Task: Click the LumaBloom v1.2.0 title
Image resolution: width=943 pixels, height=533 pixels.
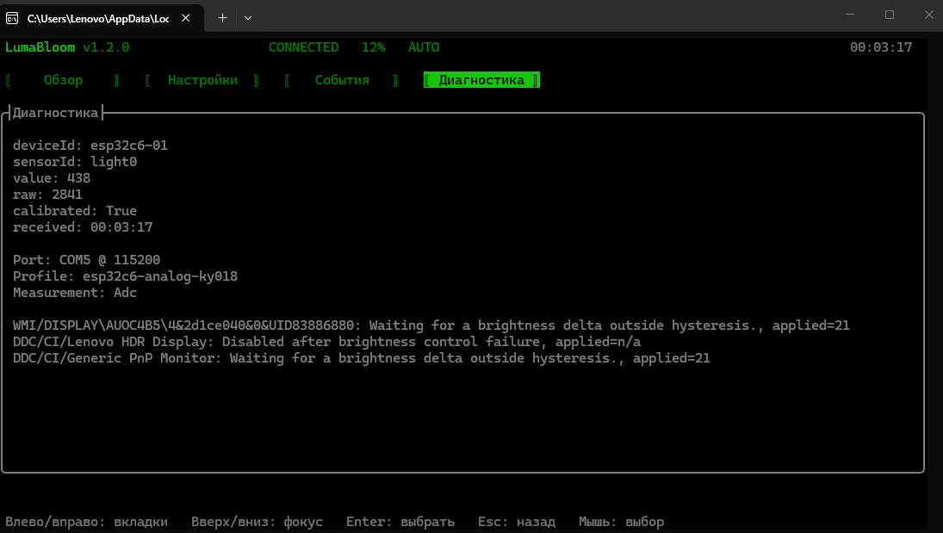Action: tap(67, 47)
